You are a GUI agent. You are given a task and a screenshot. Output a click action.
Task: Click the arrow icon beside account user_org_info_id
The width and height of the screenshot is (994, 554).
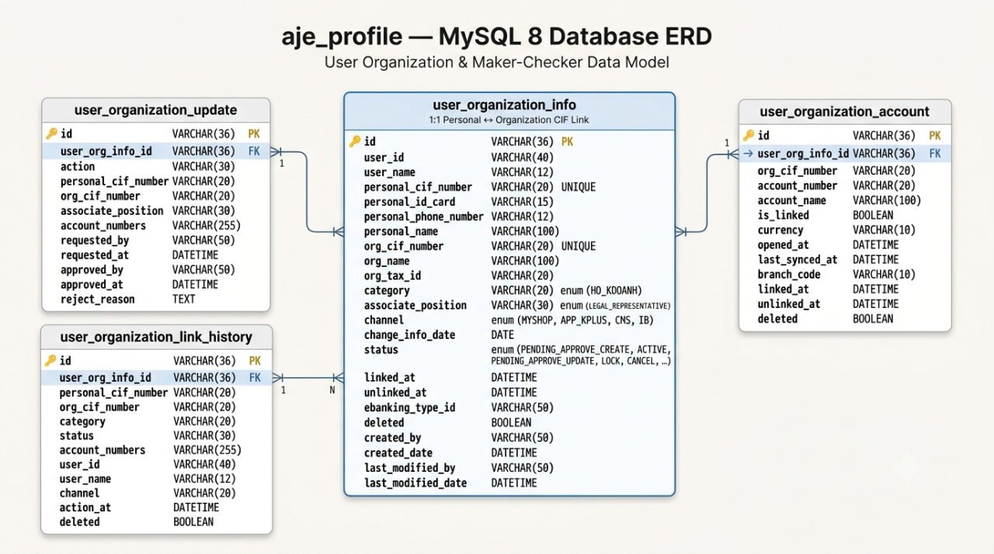748,154
